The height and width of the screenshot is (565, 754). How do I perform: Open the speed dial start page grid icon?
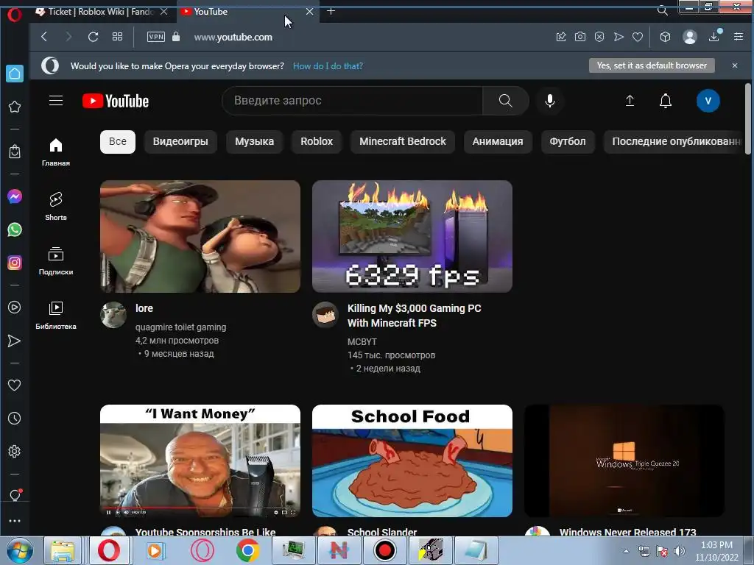[x=117, y=37]
